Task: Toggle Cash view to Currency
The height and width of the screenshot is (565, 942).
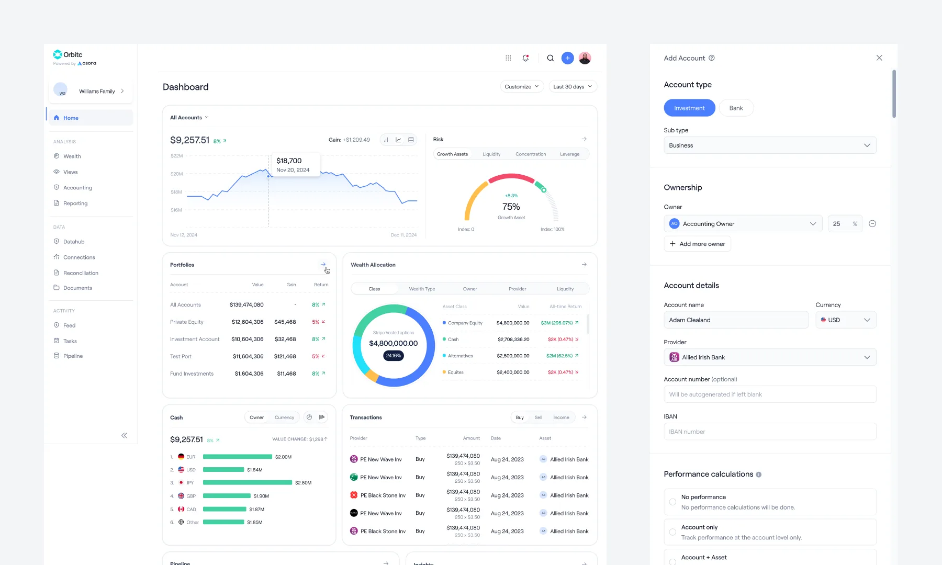Action: pyautogui.click(x=284, y=417)
